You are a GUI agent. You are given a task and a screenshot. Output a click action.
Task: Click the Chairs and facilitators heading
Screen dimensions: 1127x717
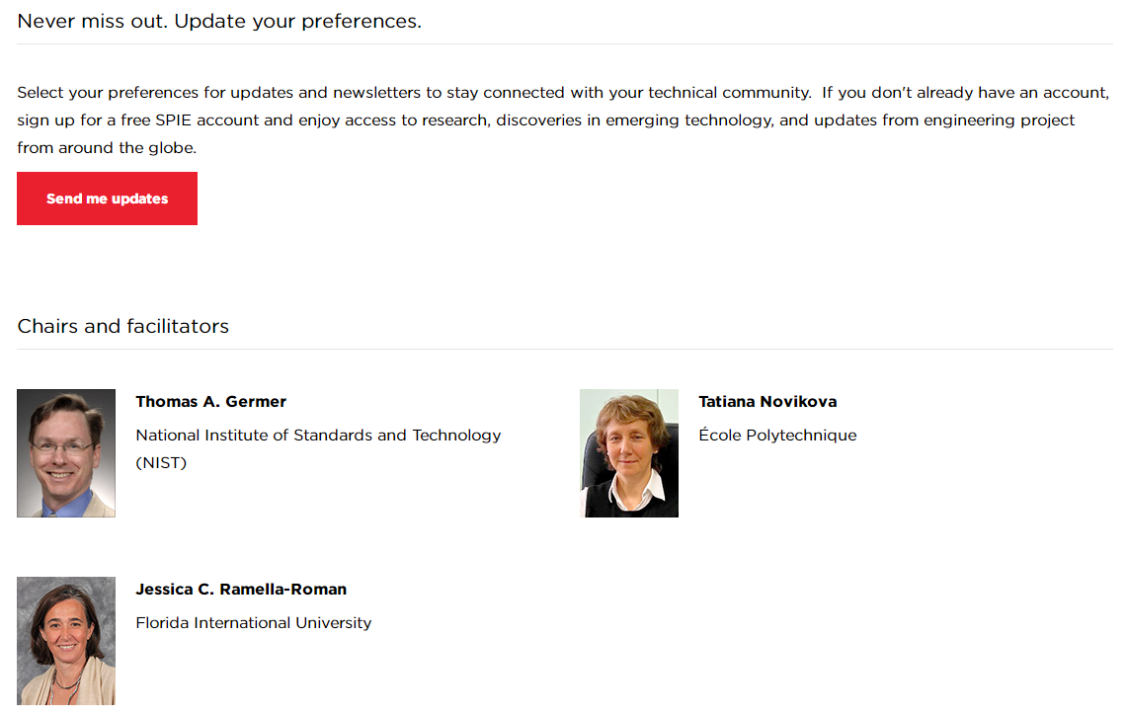click(122, 326)
